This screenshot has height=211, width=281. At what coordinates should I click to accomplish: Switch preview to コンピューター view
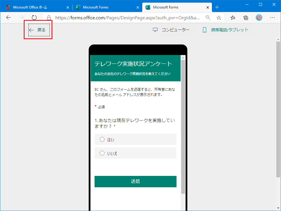[171, 30]
